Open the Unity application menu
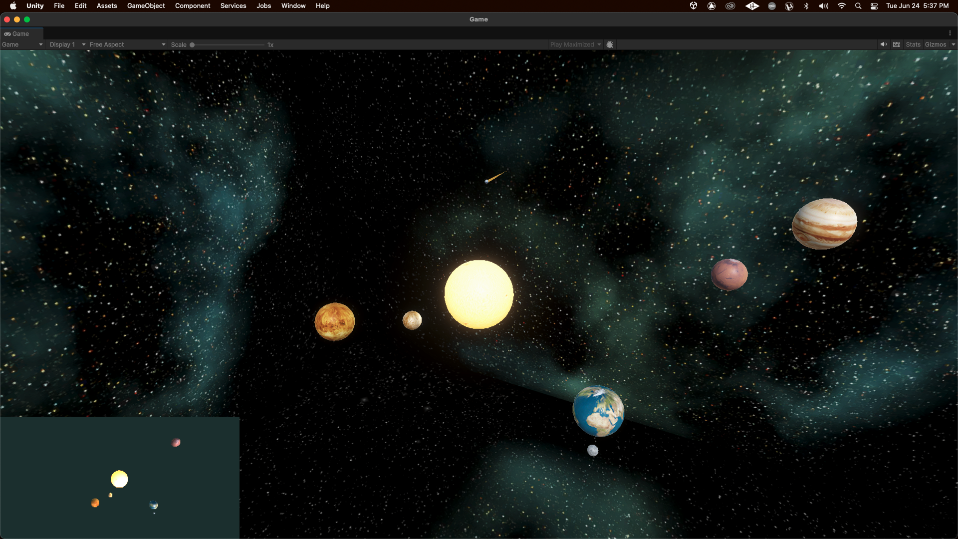 (x=35, y=6)
